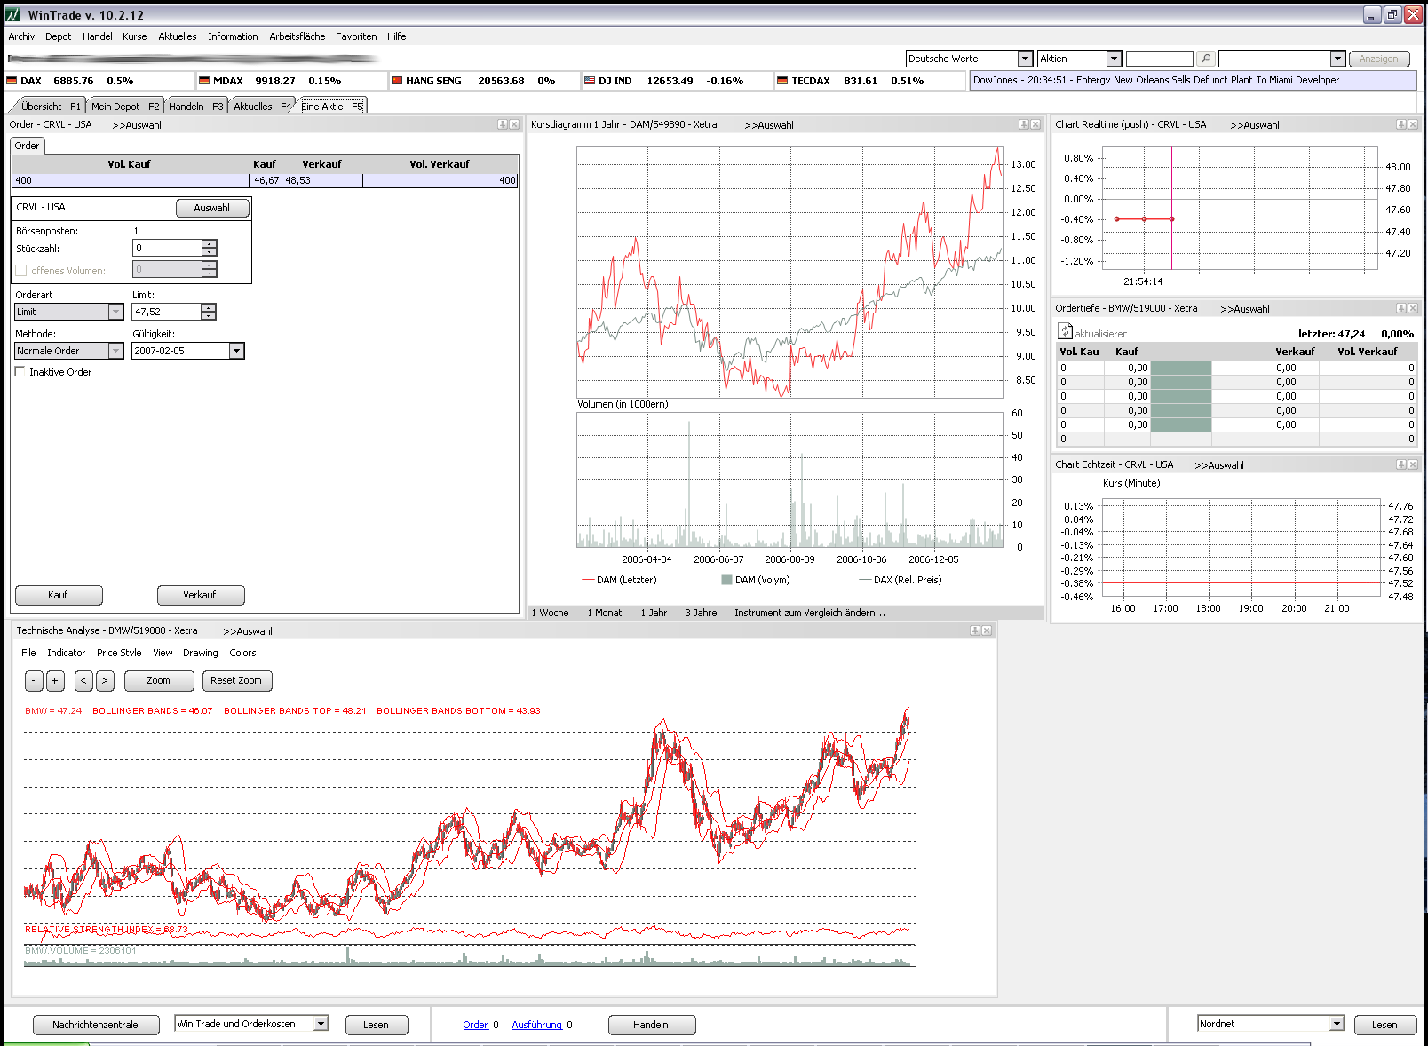1428x1046 pixels.
Task: Open the Ausführung link
Action: tap(536, 1025)
